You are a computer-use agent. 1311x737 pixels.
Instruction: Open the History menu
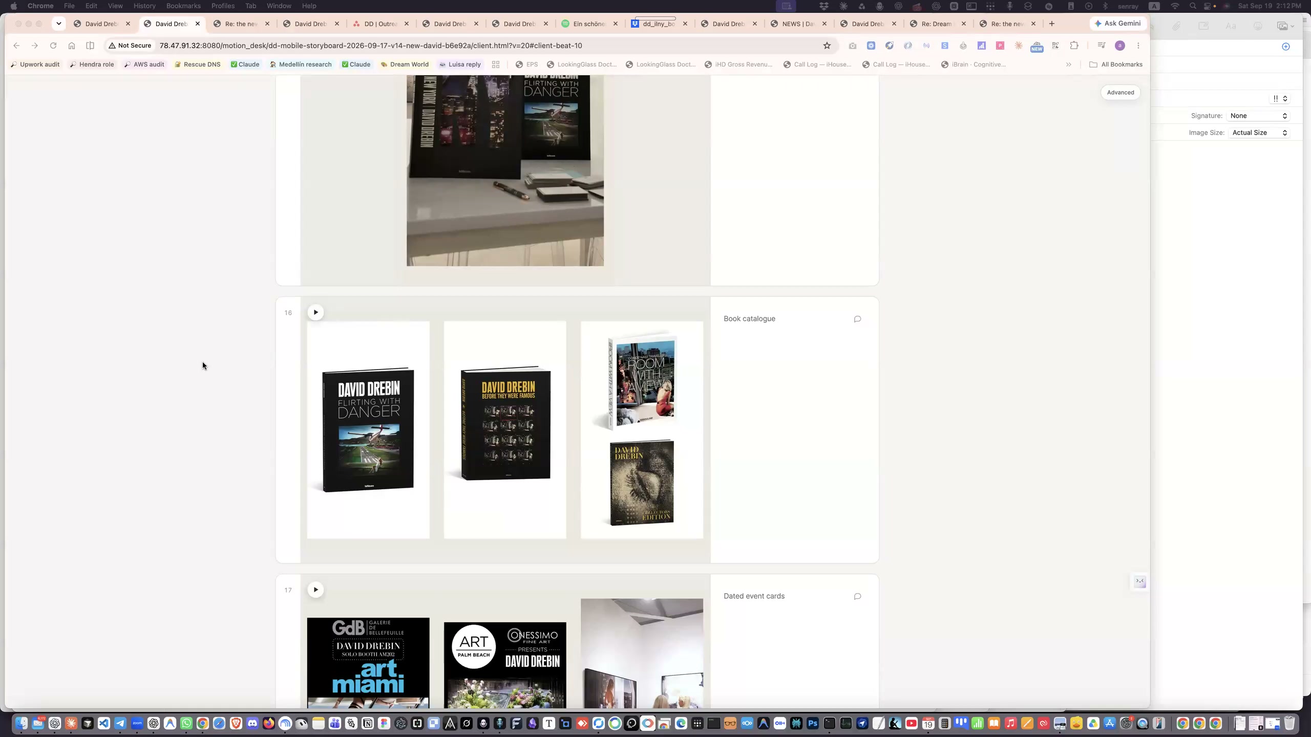pos(144,6)
